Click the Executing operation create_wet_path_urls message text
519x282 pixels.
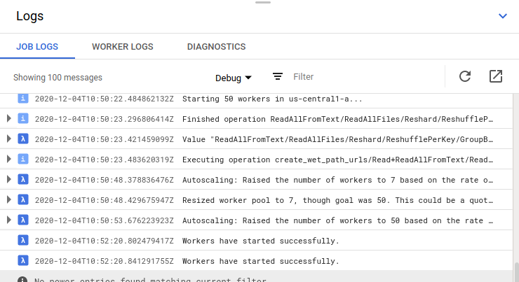click(337, 160)
